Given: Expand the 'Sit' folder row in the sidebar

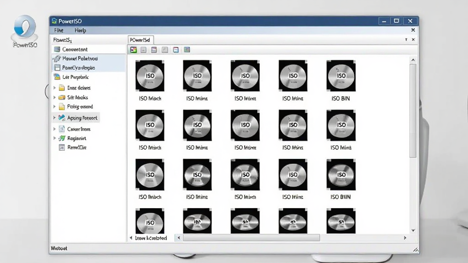Looking at the screenshot, I should (55, 97).
